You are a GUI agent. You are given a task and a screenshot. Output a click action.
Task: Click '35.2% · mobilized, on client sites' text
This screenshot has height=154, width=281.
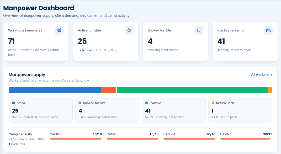point(35,117)
